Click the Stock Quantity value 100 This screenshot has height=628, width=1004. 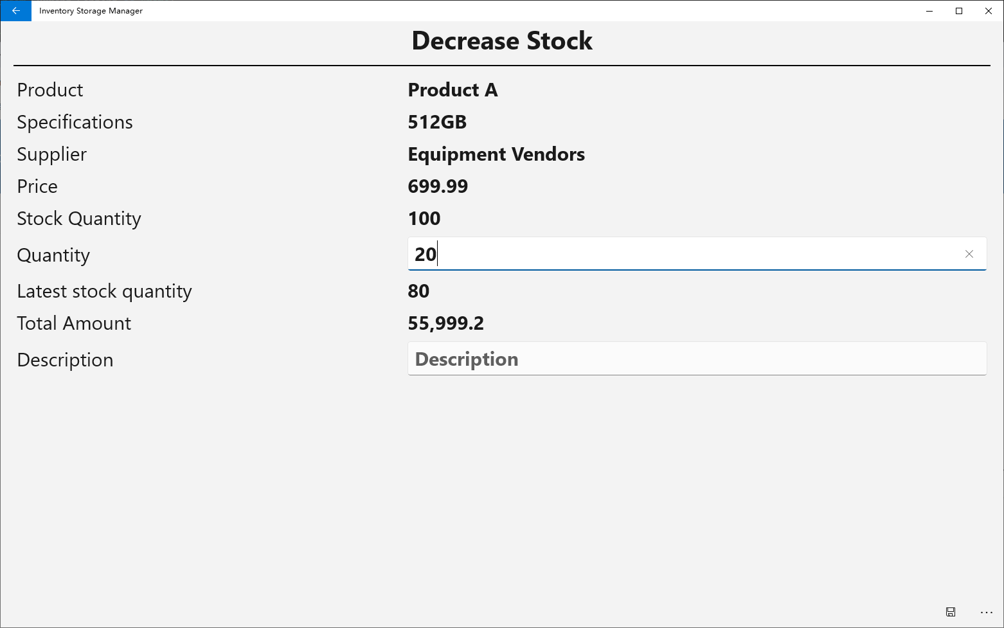point(424,219)
